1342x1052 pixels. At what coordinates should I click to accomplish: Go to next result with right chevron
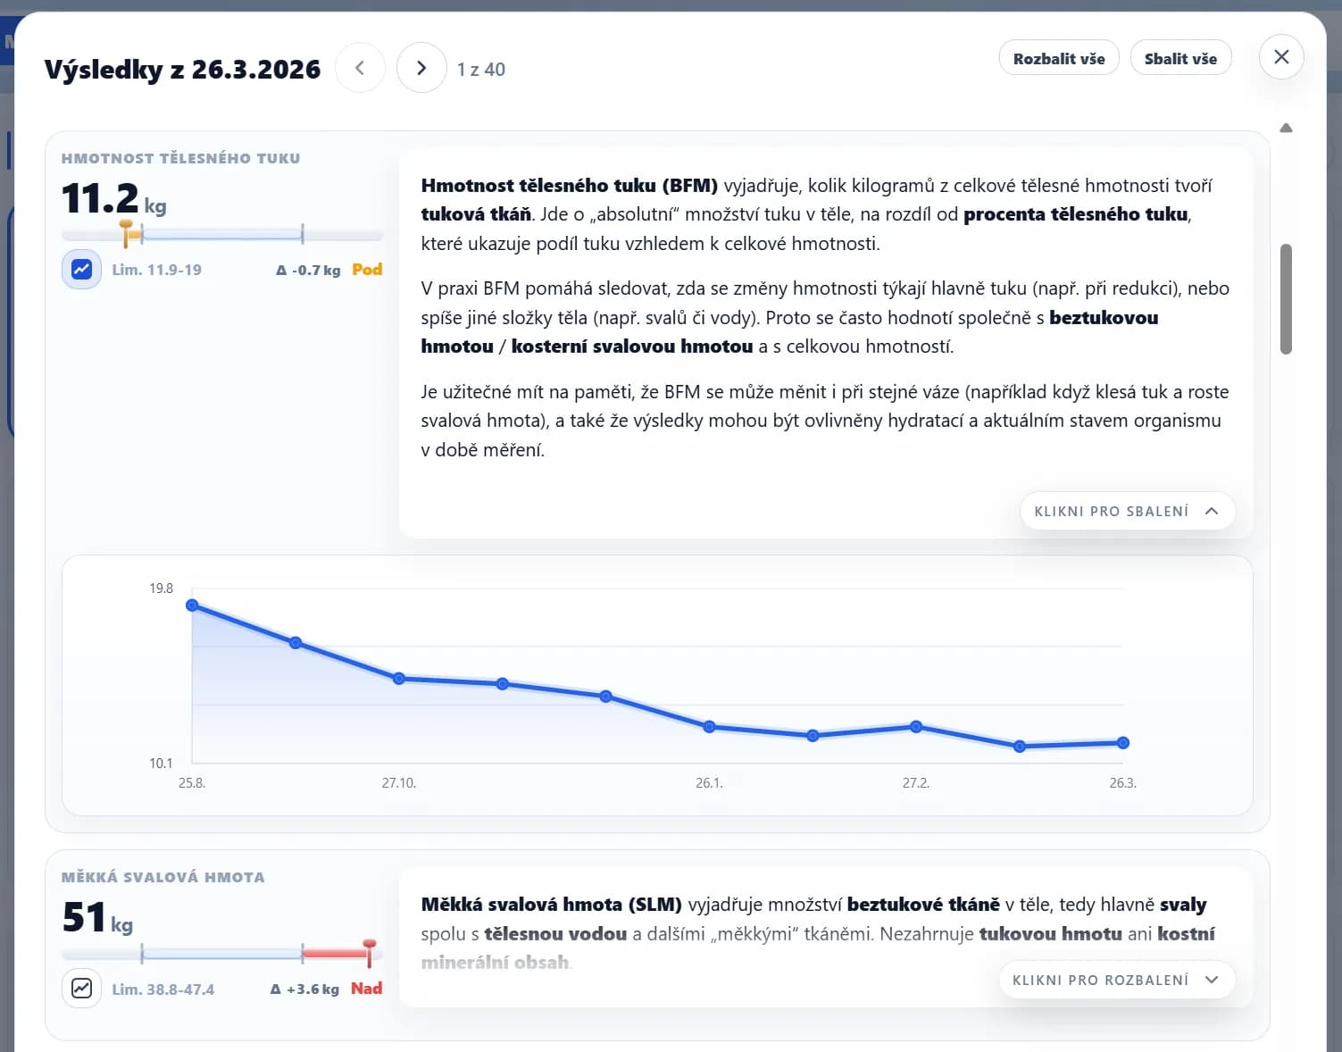[x=421, y=68]
